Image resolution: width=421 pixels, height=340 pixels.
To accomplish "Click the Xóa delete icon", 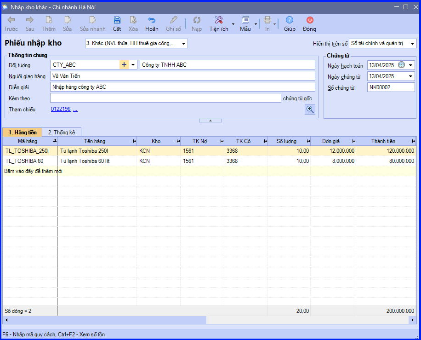I will click(x=133, y=20).
